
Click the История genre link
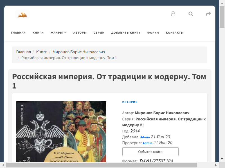[x=130, y=102]
